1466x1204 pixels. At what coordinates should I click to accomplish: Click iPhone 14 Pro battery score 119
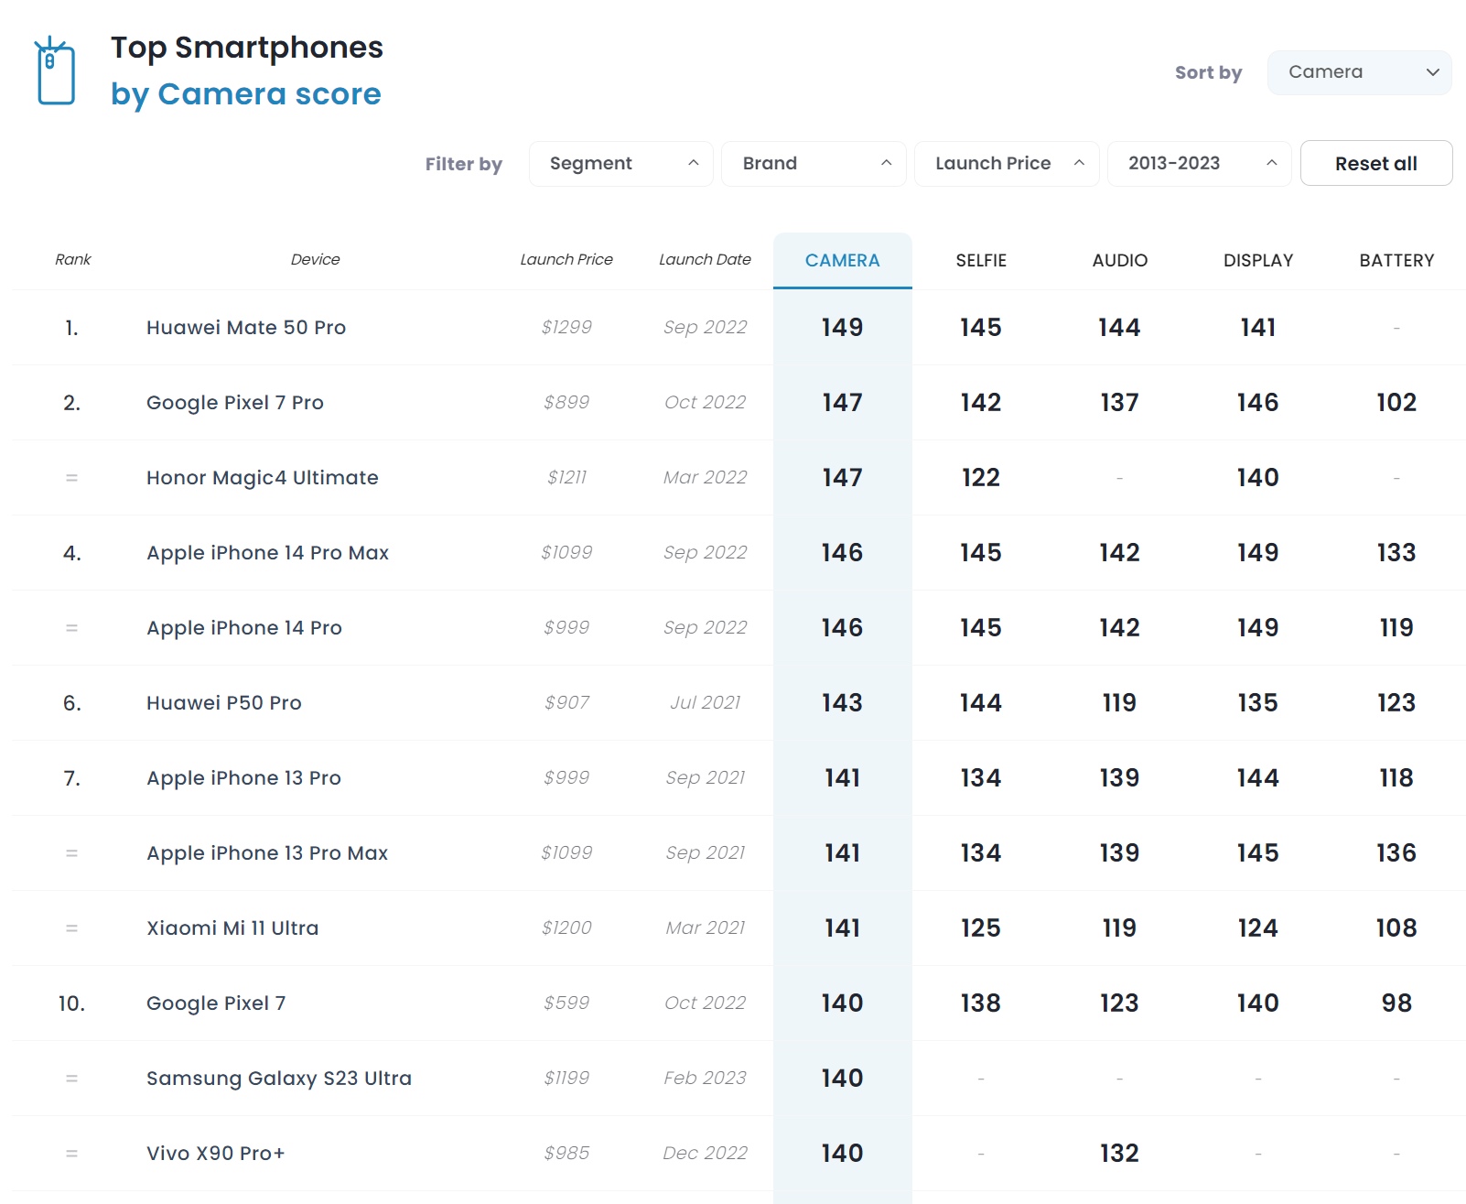pyautogui.click(x=1396, y=628)
